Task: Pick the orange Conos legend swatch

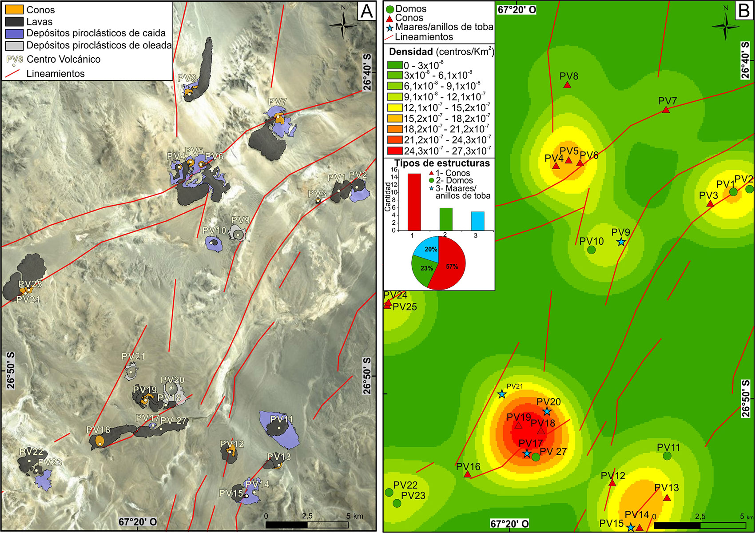Action: (x=14, y=10)
